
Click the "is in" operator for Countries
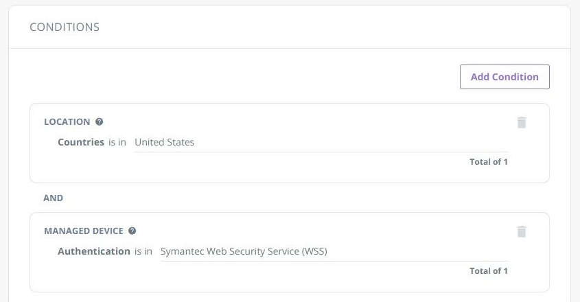117,142
